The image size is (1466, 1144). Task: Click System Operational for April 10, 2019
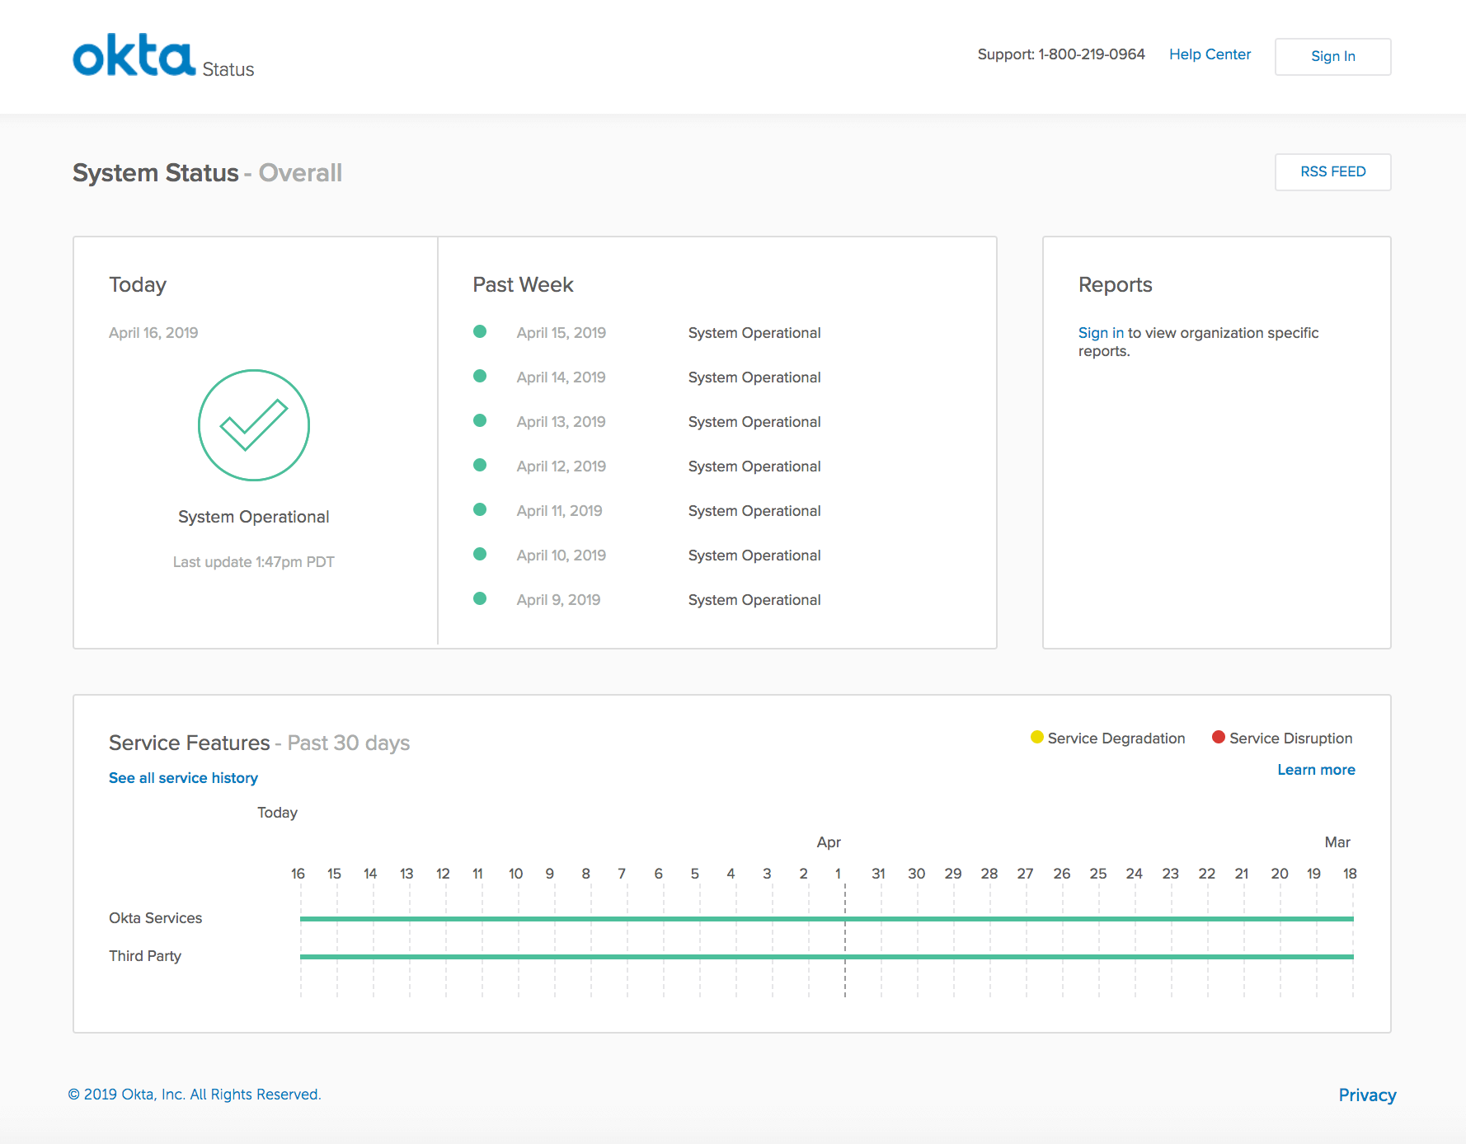[754, 556]
